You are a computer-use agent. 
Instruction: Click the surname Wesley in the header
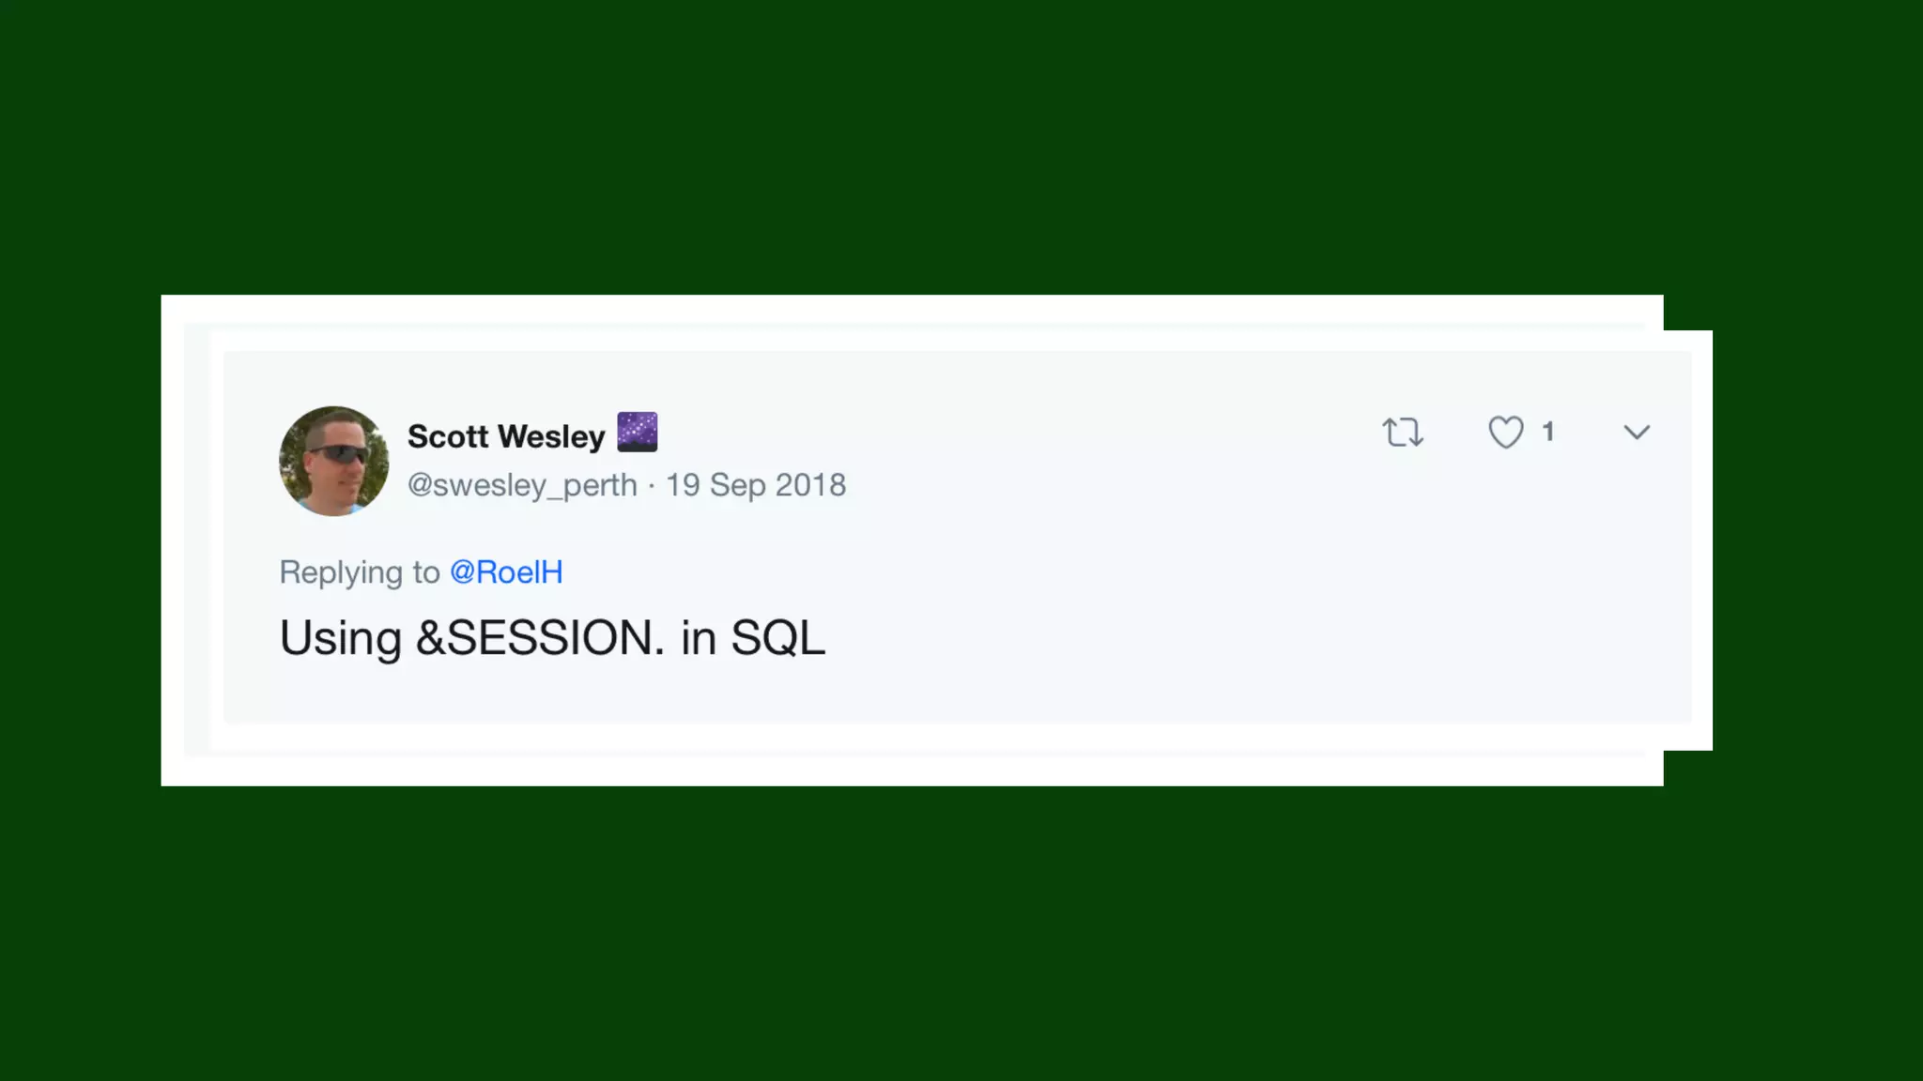pyautogui.click(x=551, y=436)
